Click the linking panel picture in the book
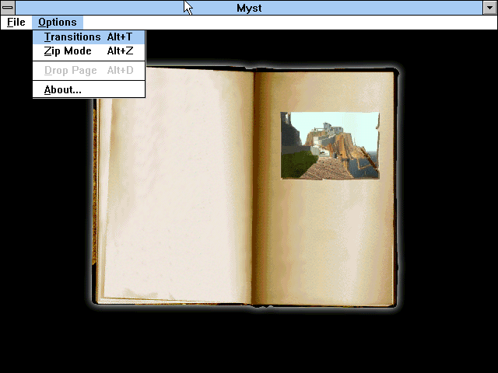Image resolution: width=498 pixels, height=373 pixels. tap(330, 145)
